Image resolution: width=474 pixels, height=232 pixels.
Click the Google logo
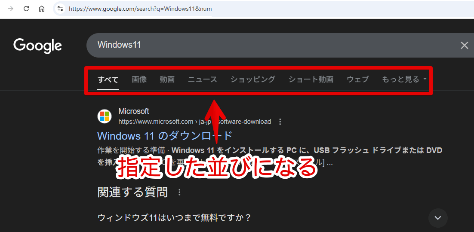[x=37, y=46]
